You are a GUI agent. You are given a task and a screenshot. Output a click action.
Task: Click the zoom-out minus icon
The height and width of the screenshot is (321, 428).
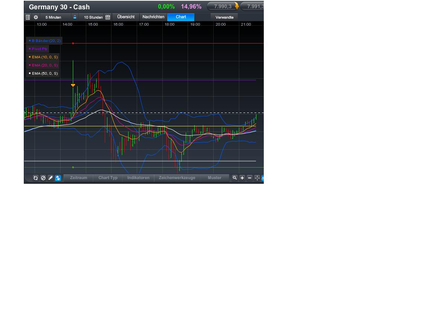pos(250,178)
